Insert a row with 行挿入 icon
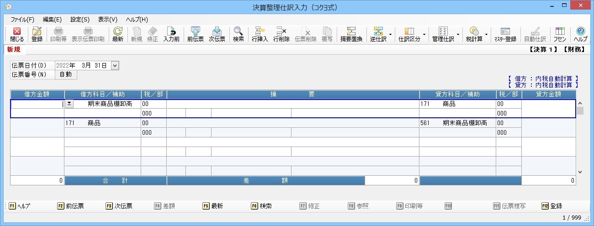 (x=260, y=35)
